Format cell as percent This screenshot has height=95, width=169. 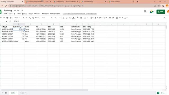[x=26, y=18]
